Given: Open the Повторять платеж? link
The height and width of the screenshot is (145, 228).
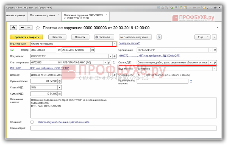Looking at the screenshot, I should click(129, 43).
